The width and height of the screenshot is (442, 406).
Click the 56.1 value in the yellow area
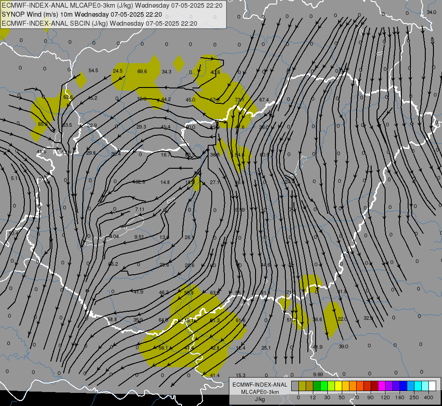point(163,348)
